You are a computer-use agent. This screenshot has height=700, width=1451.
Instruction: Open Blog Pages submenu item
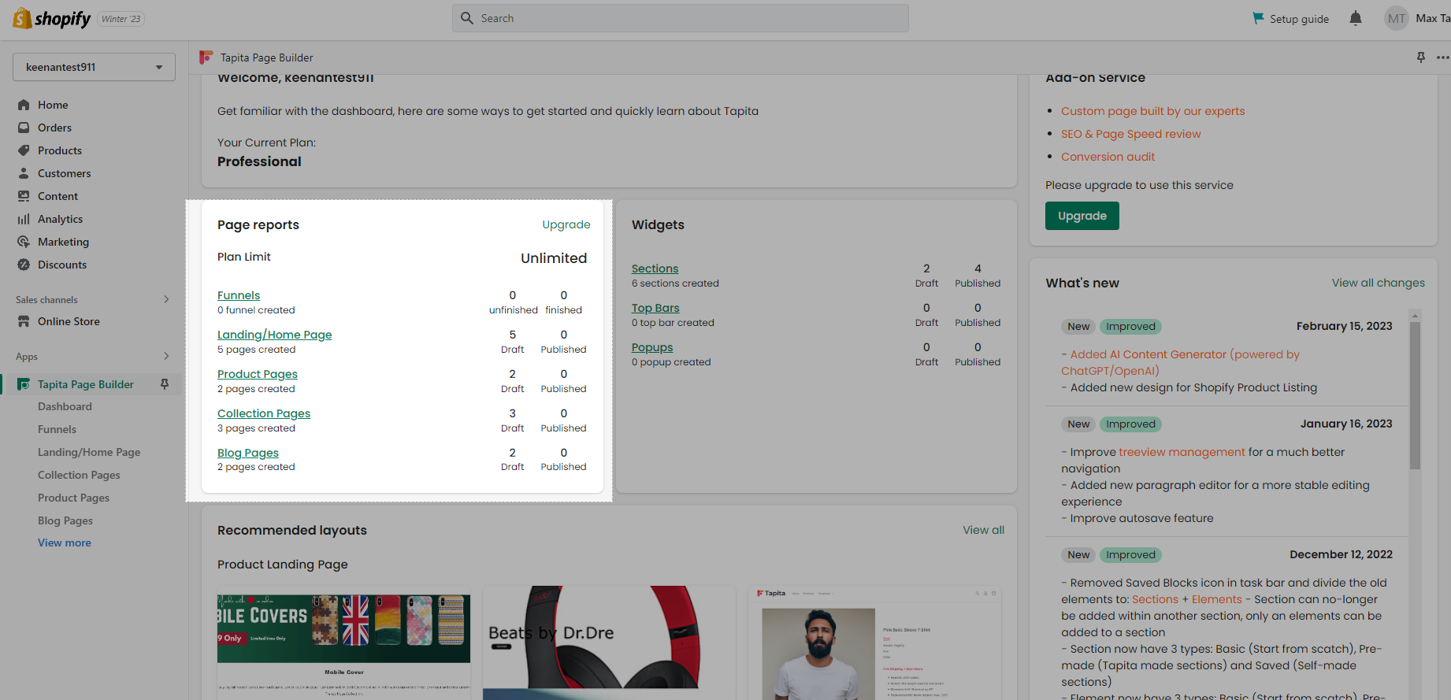[65, 520]
